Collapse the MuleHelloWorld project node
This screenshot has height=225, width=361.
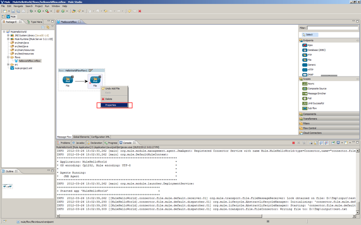(4, 31)
